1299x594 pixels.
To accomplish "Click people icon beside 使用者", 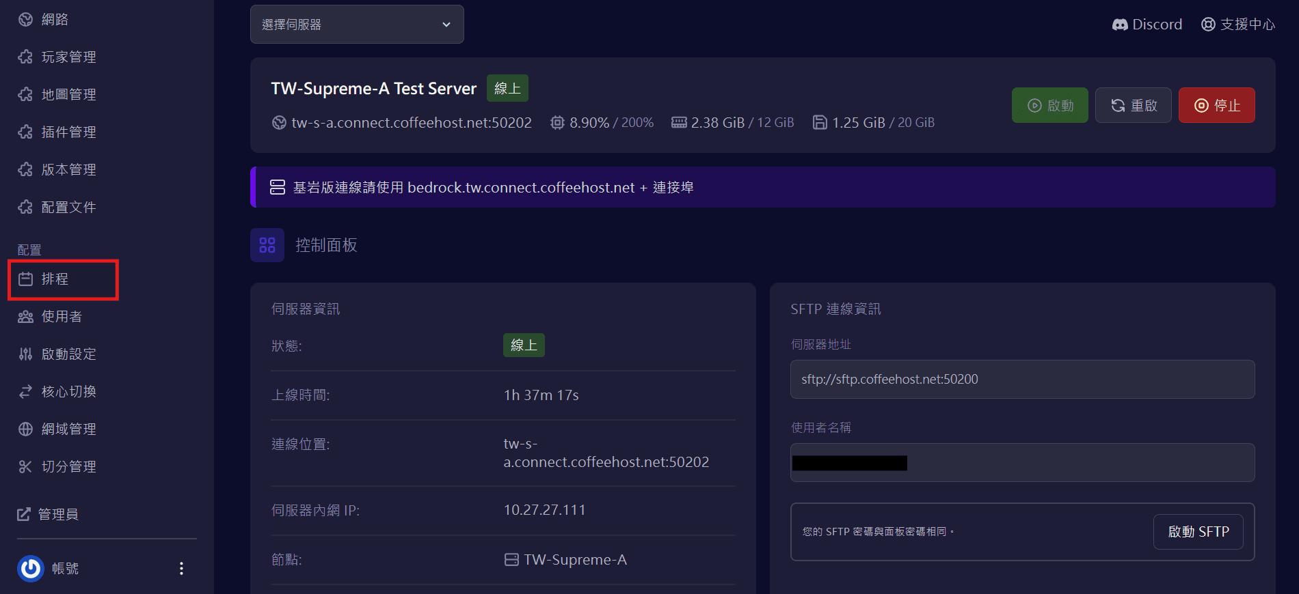I will [25, 316].
